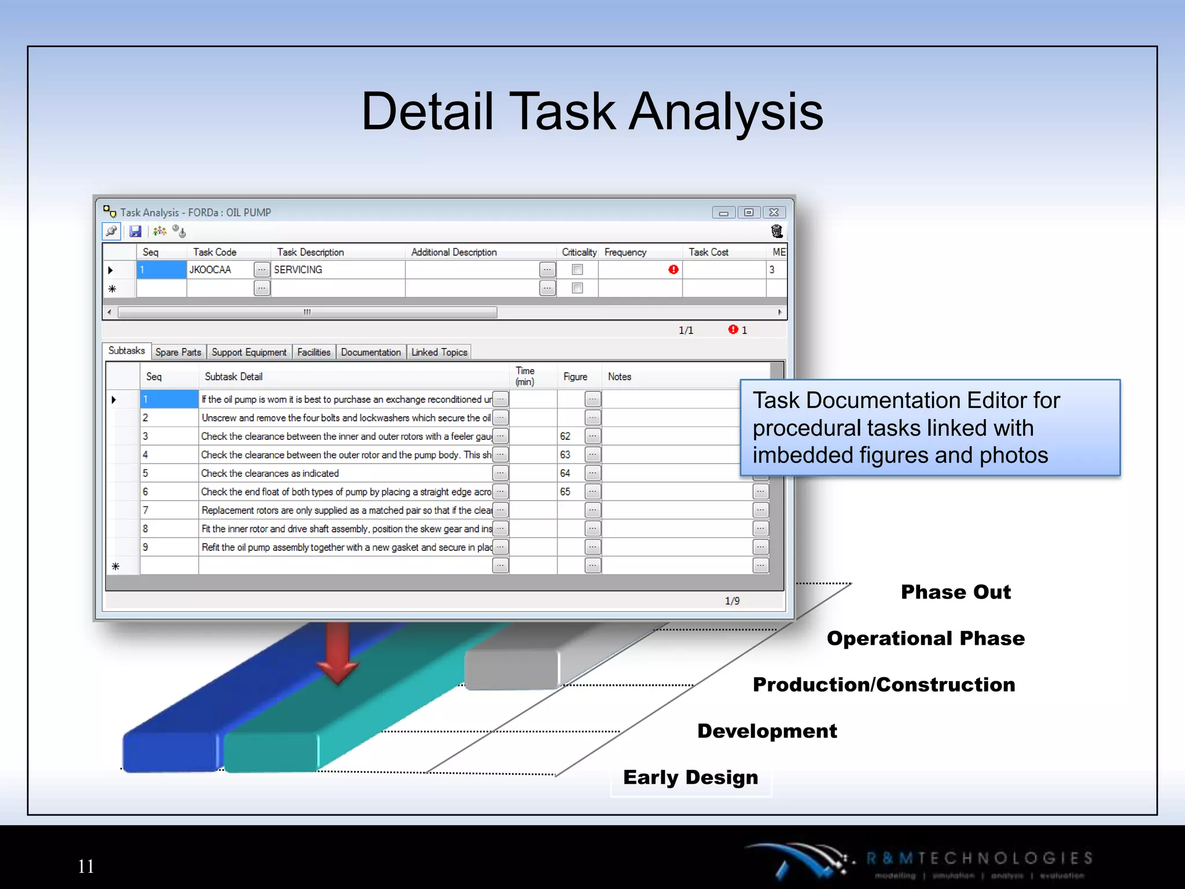Switch to the Spare Parts tab

pos(178,352)
